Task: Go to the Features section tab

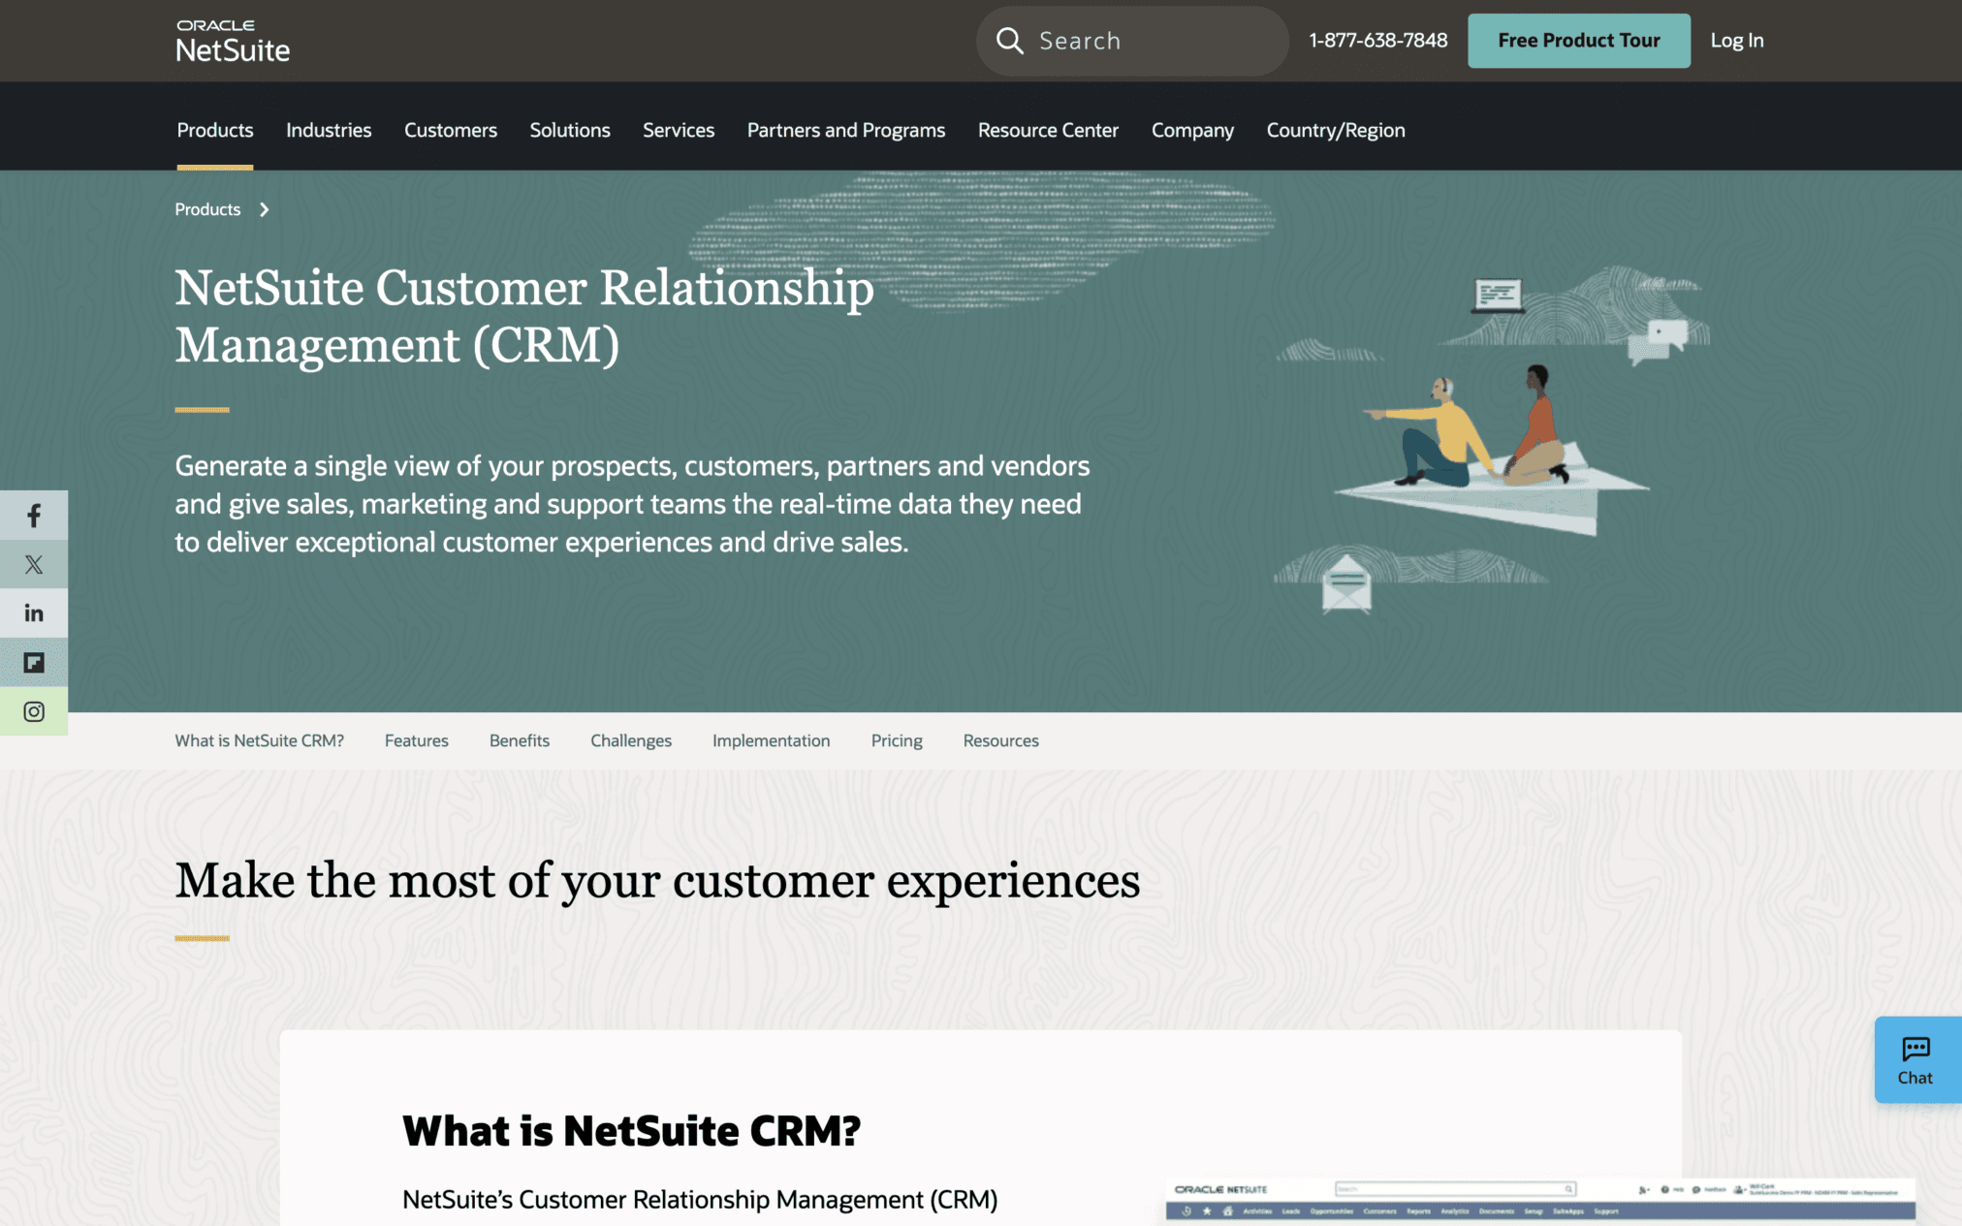Action: (x=416, y=740)
